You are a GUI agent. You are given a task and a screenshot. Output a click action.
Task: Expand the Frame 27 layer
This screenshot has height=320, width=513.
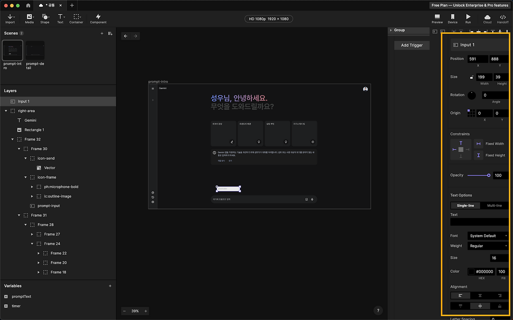coord(32,234)
